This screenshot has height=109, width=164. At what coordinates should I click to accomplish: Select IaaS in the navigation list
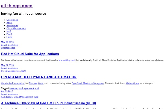coord(9,31)
